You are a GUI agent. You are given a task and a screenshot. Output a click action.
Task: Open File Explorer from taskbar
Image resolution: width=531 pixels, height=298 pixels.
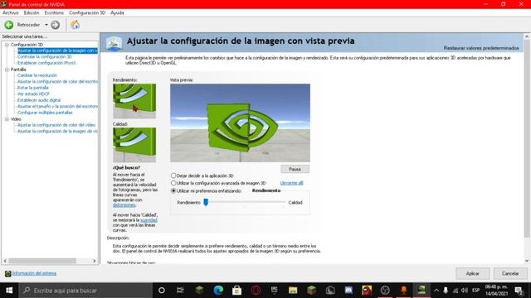(293, 291)
